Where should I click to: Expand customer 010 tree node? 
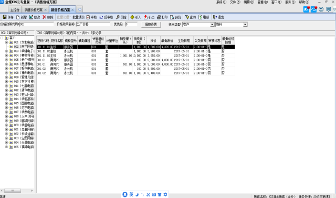(6, 82)
